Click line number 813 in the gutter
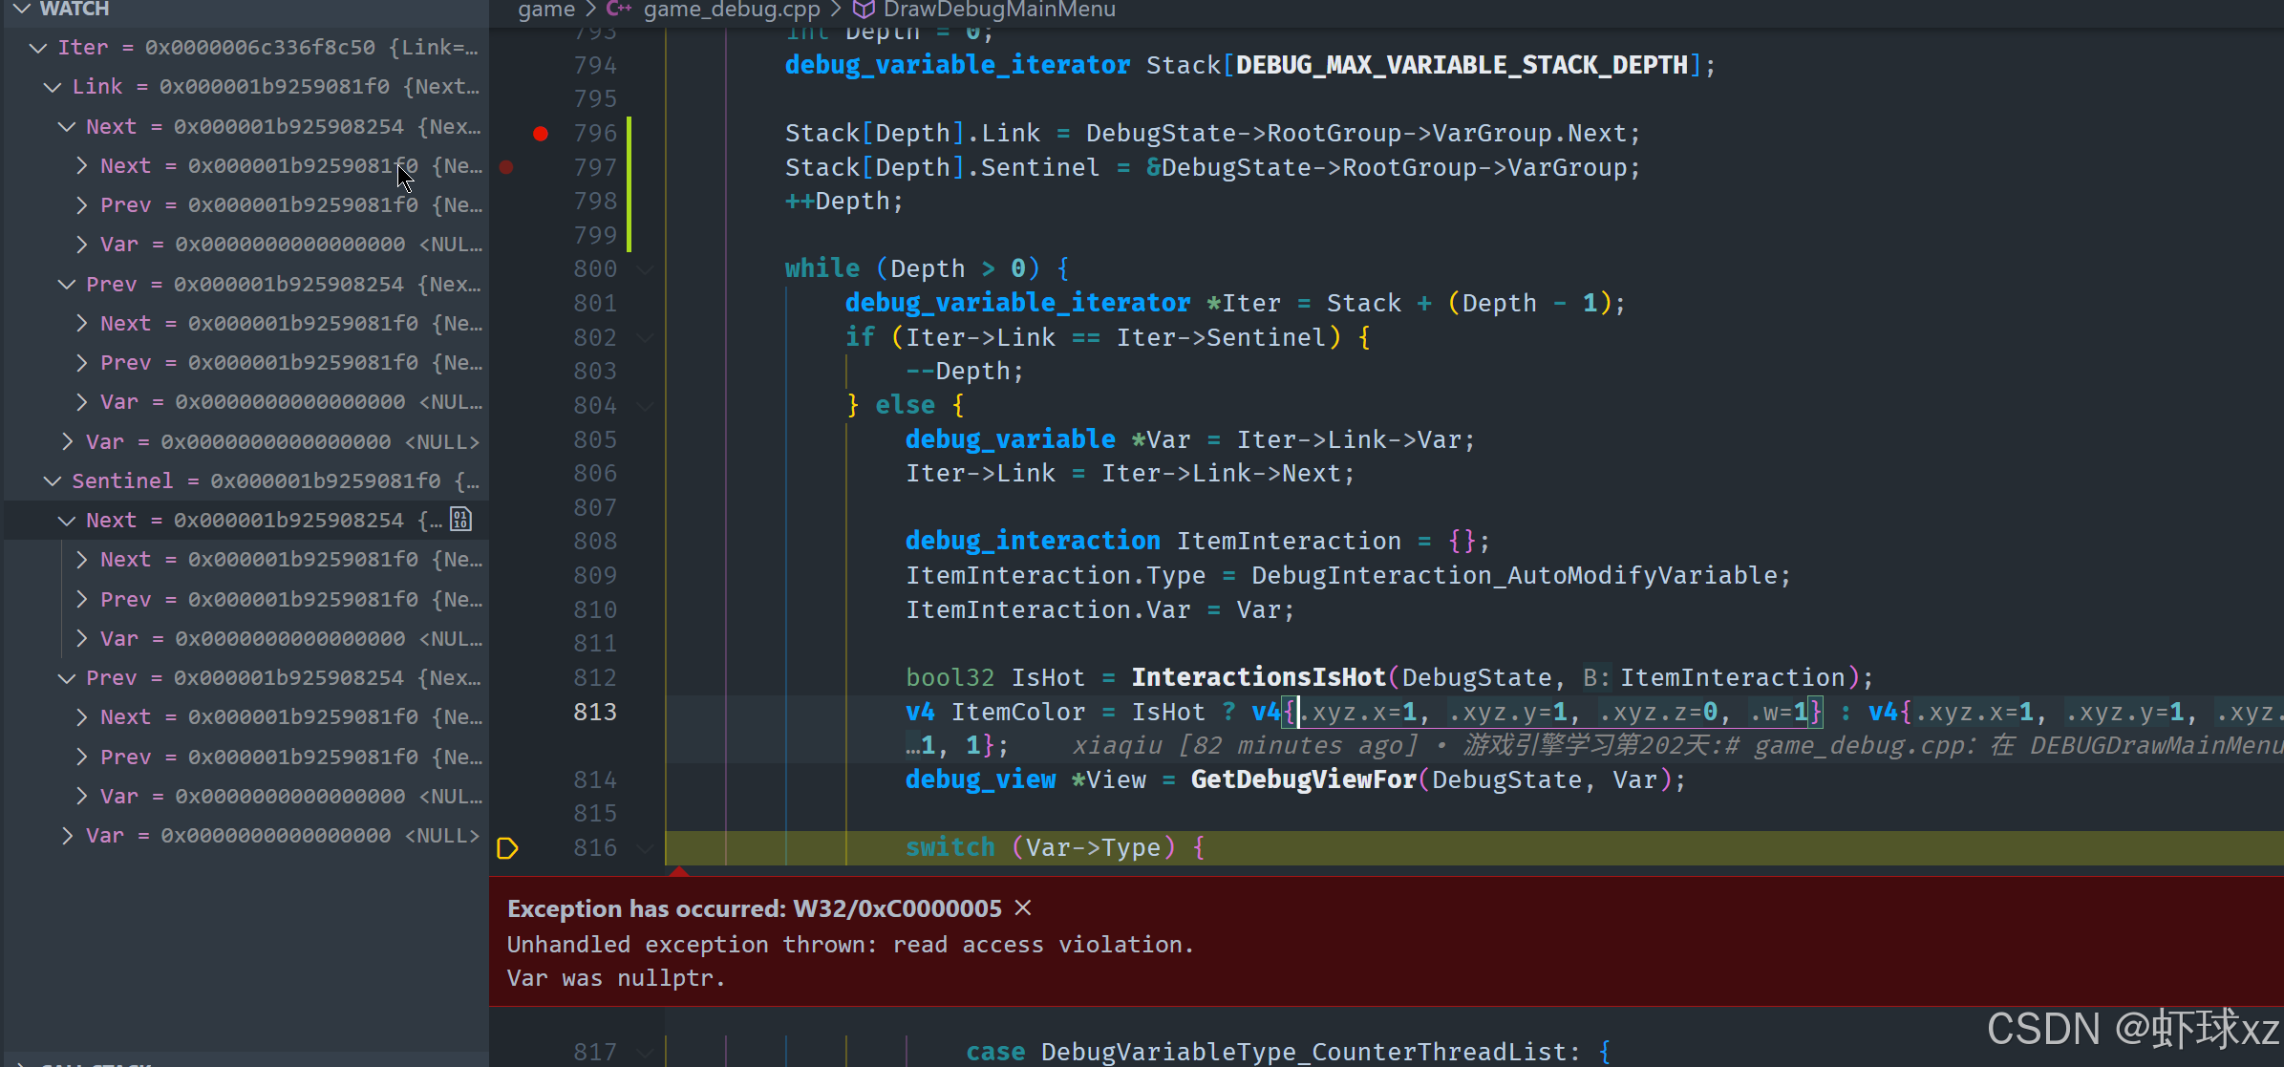The height and width of the screenshot is (1067, 2284). pyautogui.click(x=595, y=713)
